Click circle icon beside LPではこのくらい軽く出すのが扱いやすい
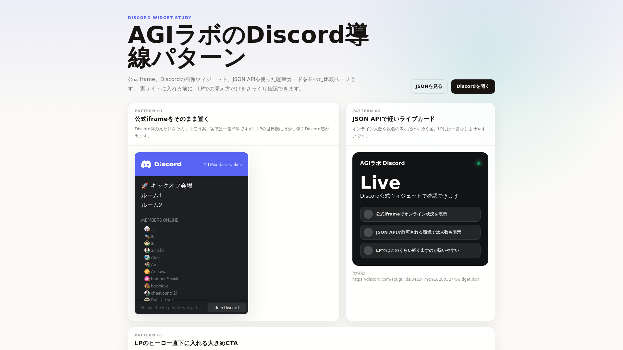623x350 pixels. pos(368,251)
